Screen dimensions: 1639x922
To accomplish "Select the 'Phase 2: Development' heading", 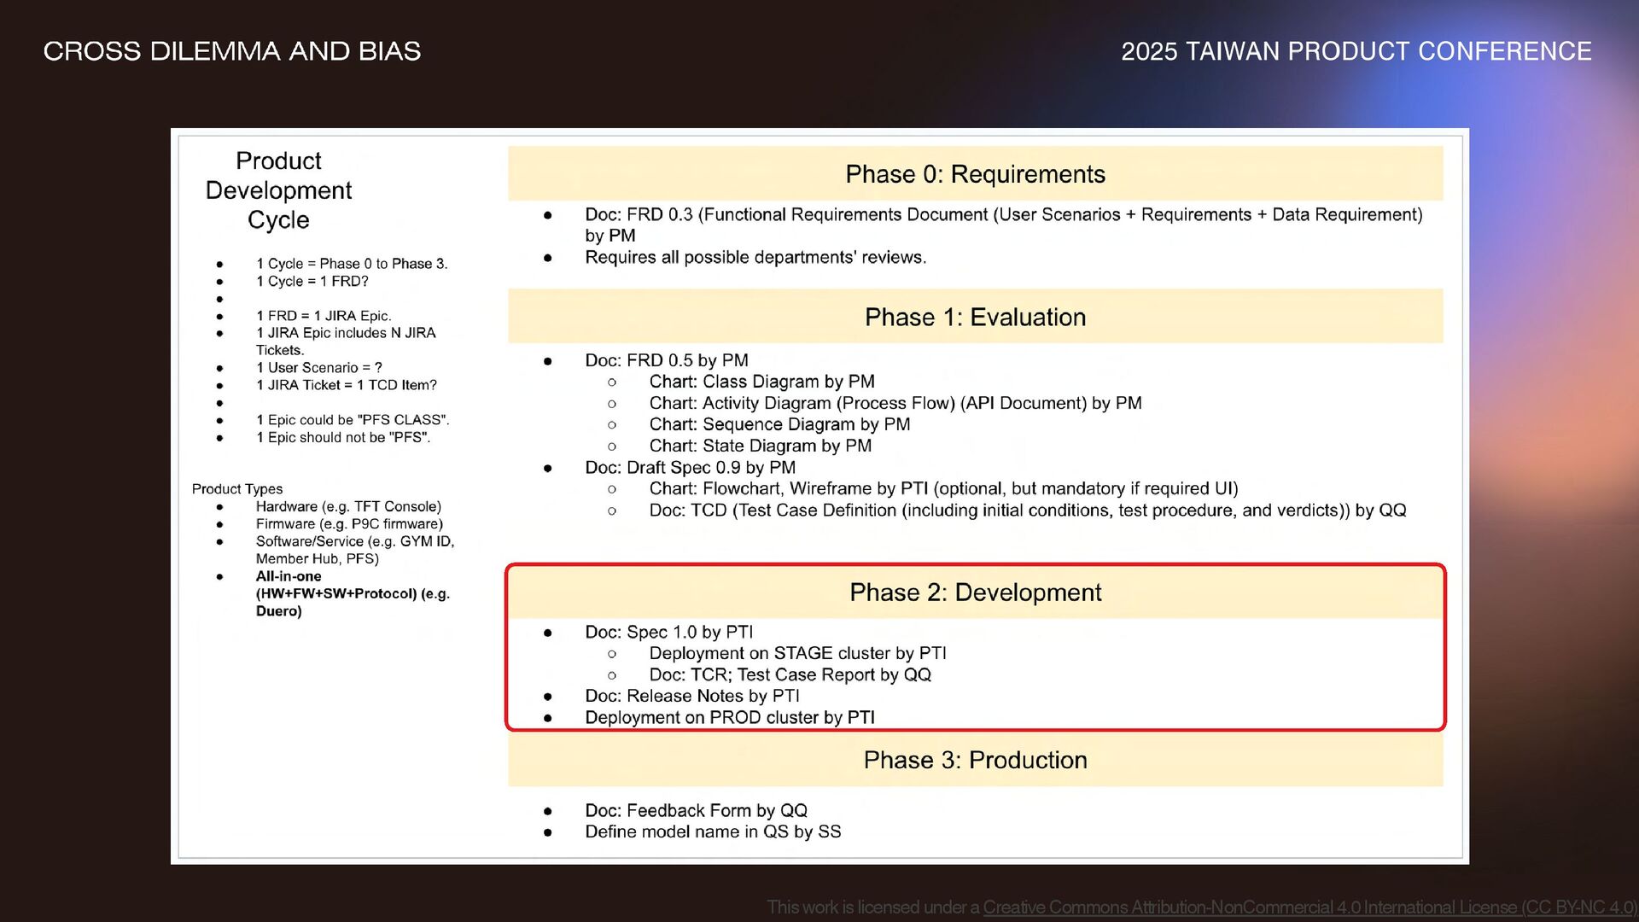I will 975,592.
